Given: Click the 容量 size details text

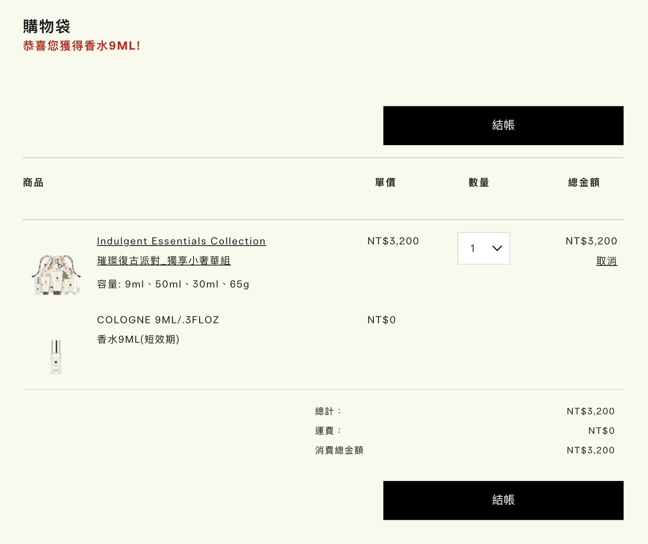Looking at the screenshot, I should coord(173,284).
